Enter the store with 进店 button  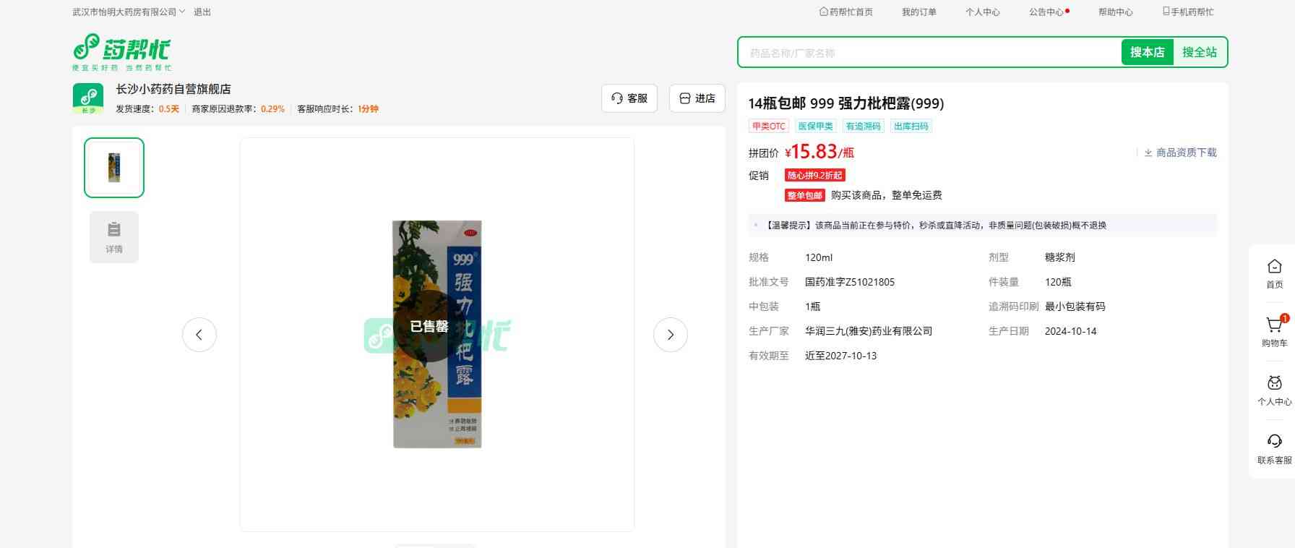pyautogui.click(x=697, y=98)
